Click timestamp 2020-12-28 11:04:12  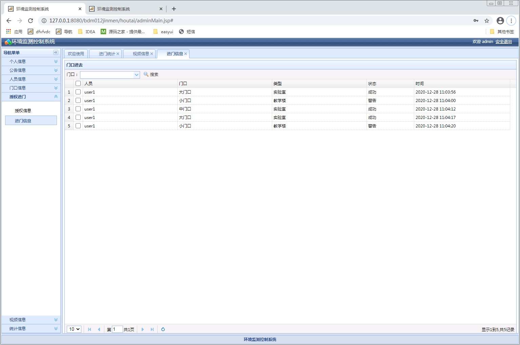[436, 109]
